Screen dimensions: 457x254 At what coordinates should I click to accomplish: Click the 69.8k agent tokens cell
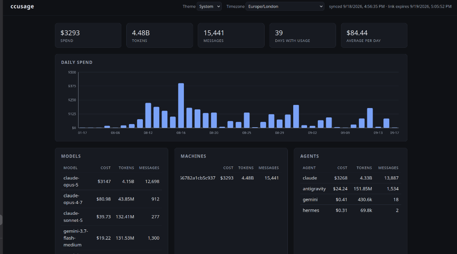[366, 210]
